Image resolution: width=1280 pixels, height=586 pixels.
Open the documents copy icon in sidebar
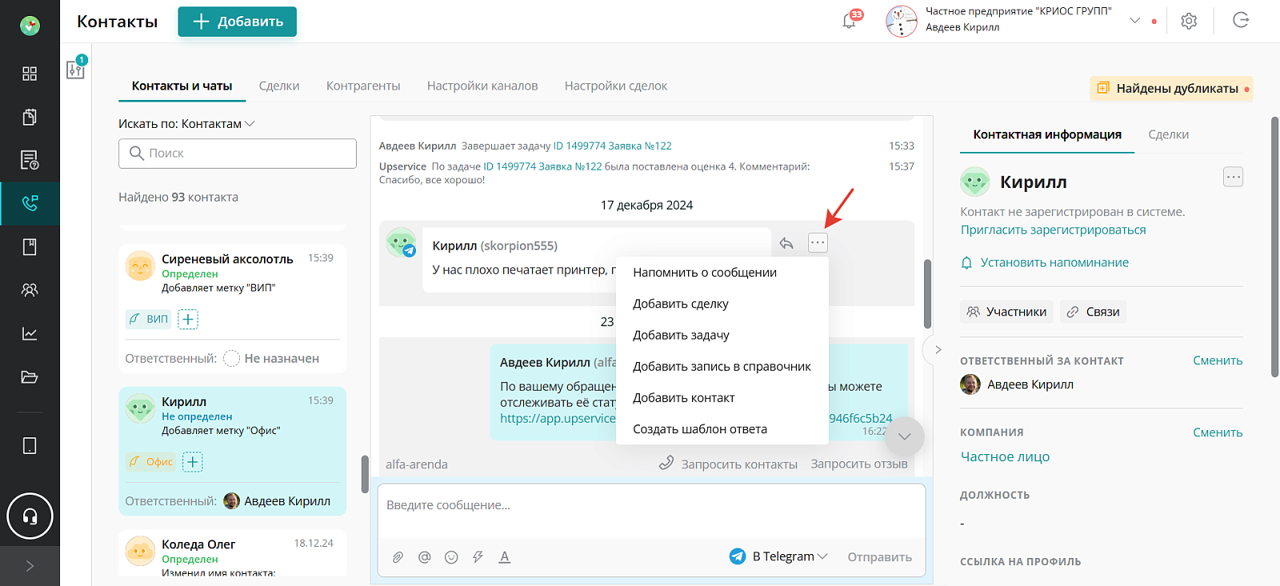[30, 117]
